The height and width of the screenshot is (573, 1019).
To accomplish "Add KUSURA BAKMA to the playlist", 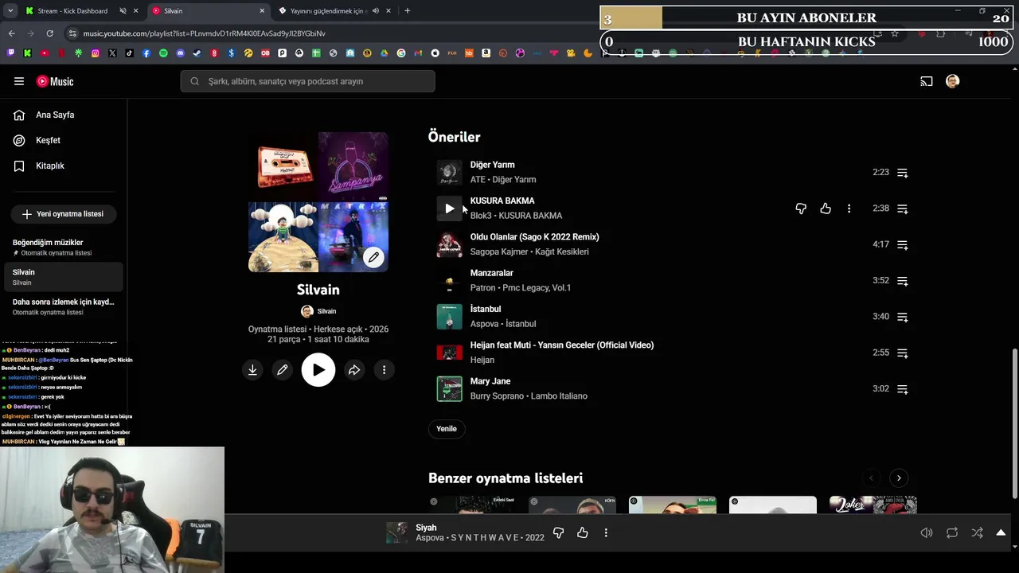I will coord(903,209).
